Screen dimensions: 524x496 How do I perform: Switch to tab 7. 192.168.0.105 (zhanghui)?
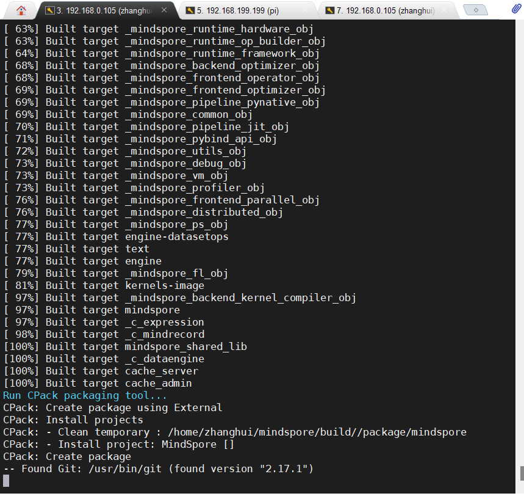tap(386, 11)
